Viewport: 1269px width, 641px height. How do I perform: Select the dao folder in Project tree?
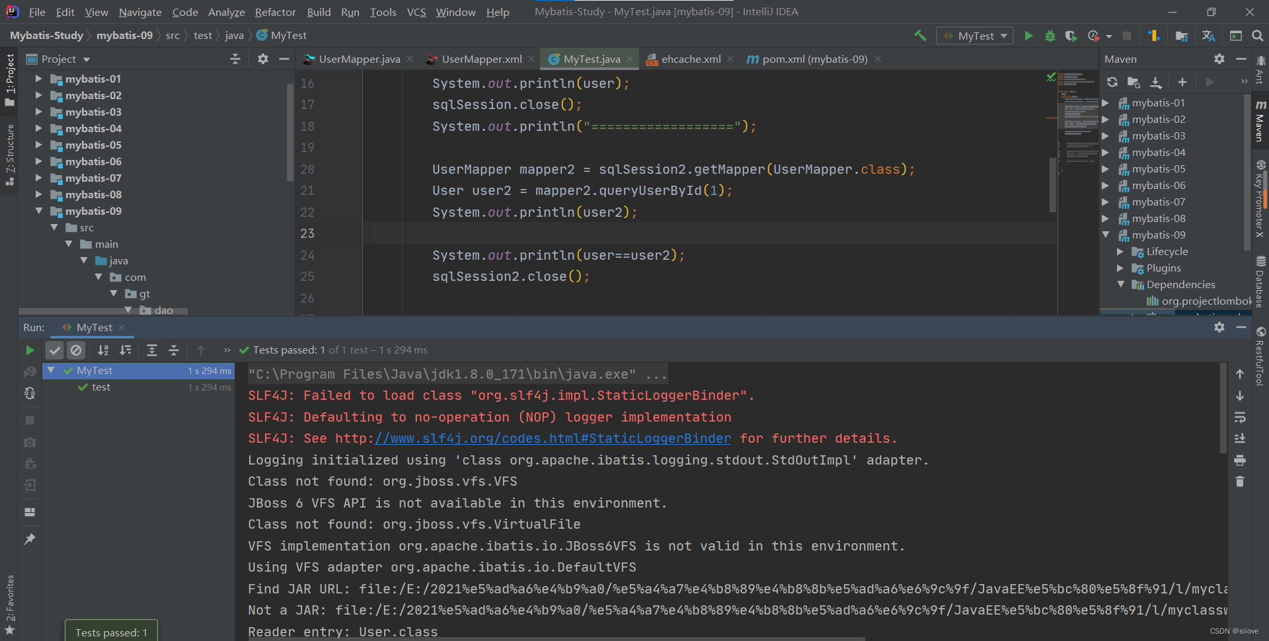point(163,310)
